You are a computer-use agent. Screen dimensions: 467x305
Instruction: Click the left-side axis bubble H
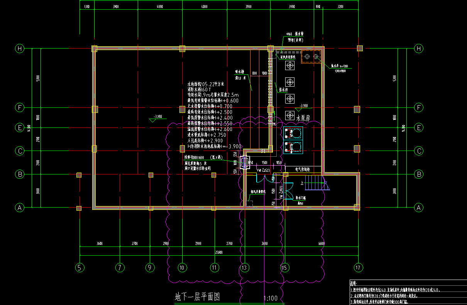point(20,49)
